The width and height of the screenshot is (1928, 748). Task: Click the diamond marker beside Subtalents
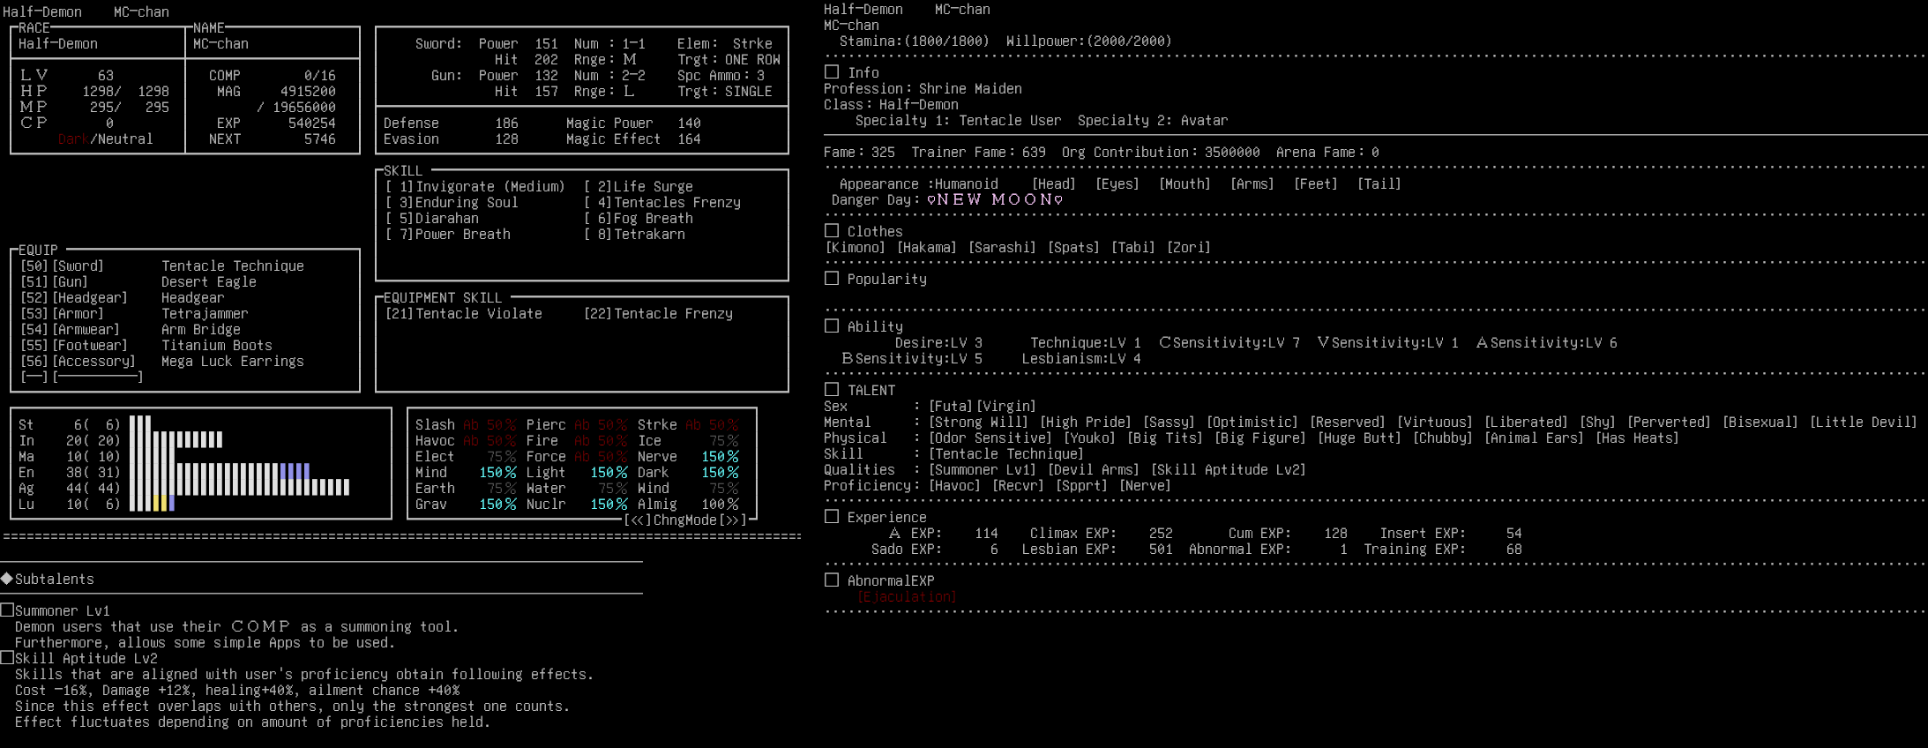pos(7,579)
